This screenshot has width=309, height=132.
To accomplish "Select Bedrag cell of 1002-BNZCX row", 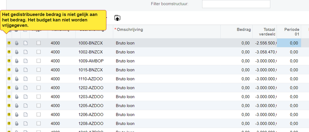I will click(237, 52).
